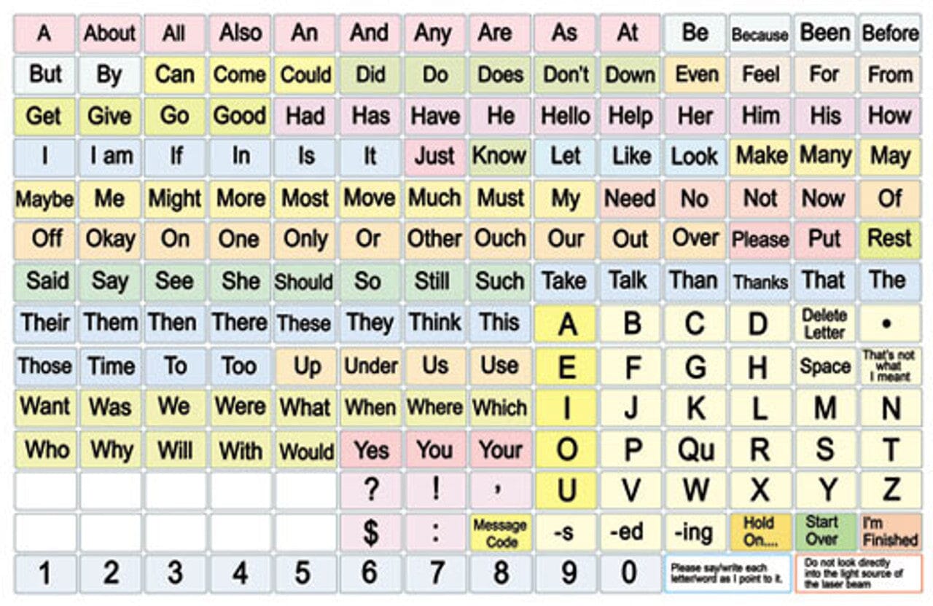This screenshot has width=933, height=606.
Task: Select the "I'm Finished" cell
Action: coord(890,532)
